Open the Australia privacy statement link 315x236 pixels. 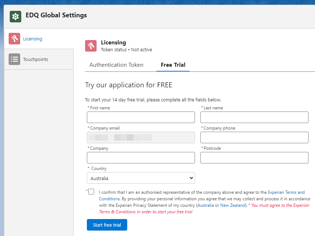pos(205,205)
